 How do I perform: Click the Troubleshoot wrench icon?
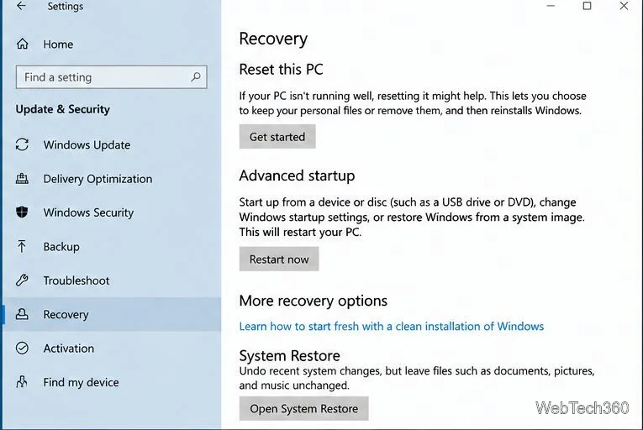22,280
